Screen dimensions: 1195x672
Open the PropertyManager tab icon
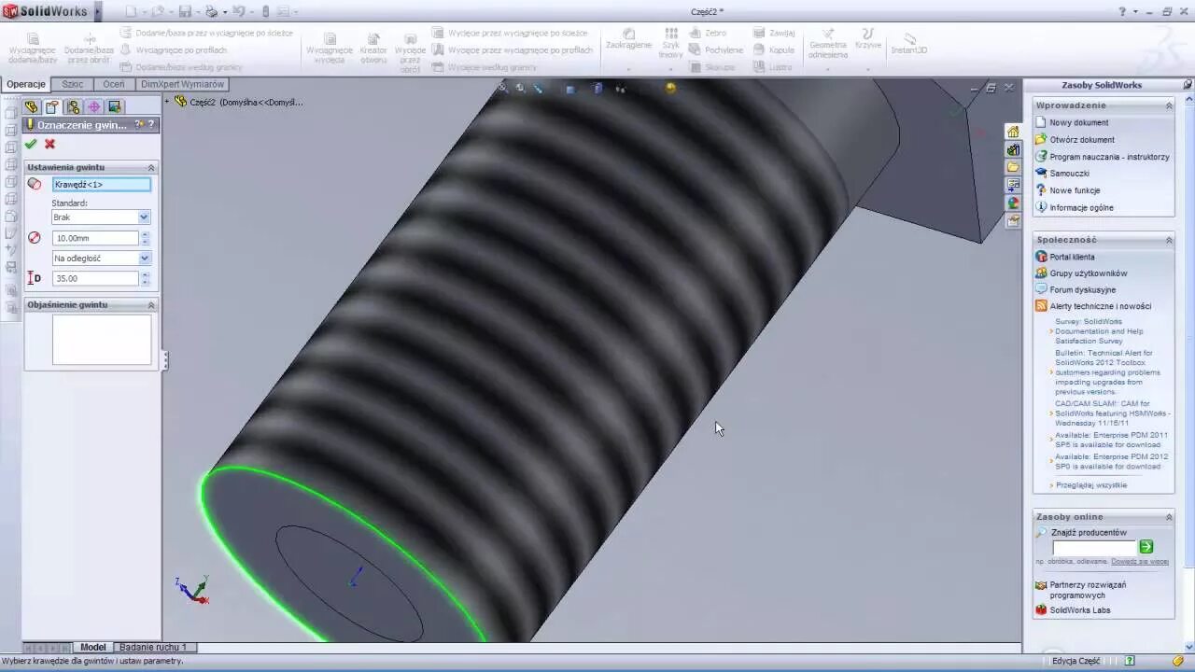tap(52, 107)
